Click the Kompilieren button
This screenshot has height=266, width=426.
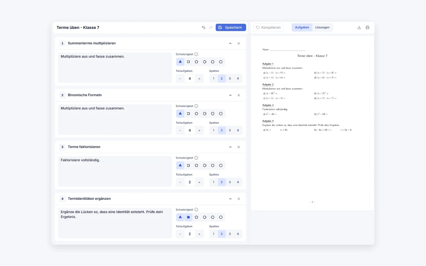pos(268,27)
